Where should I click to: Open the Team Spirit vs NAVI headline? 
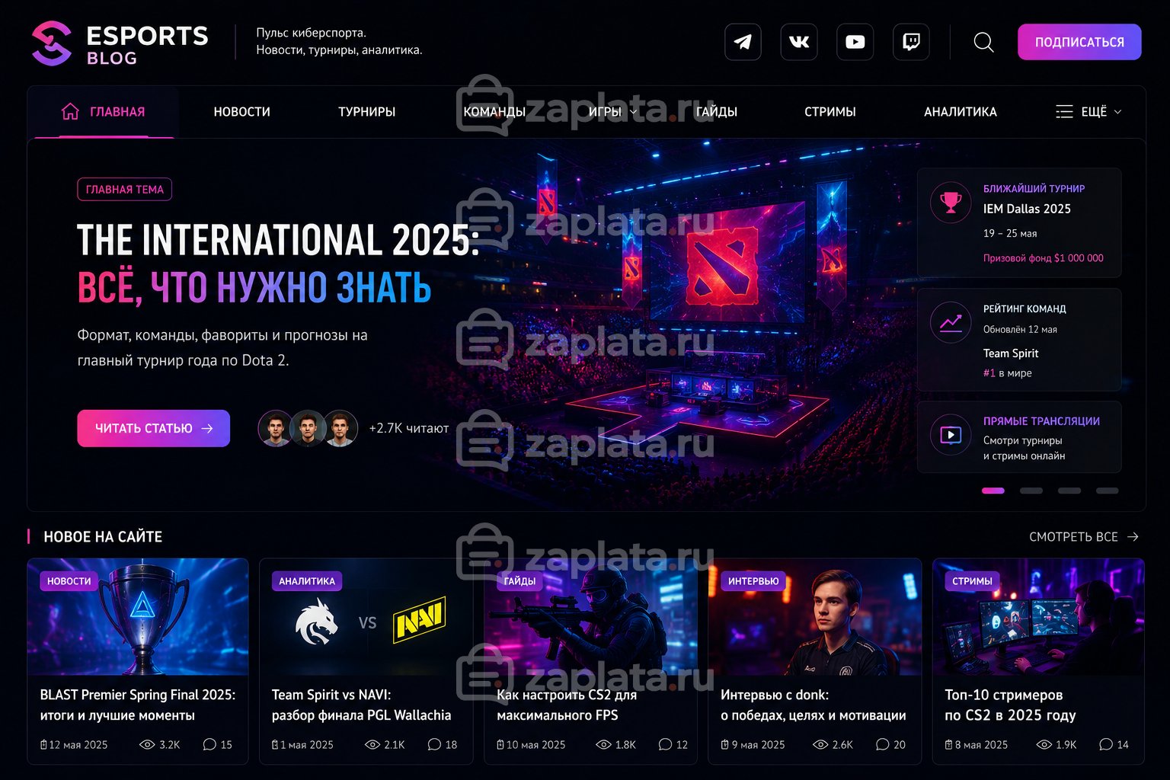point(362,705)
